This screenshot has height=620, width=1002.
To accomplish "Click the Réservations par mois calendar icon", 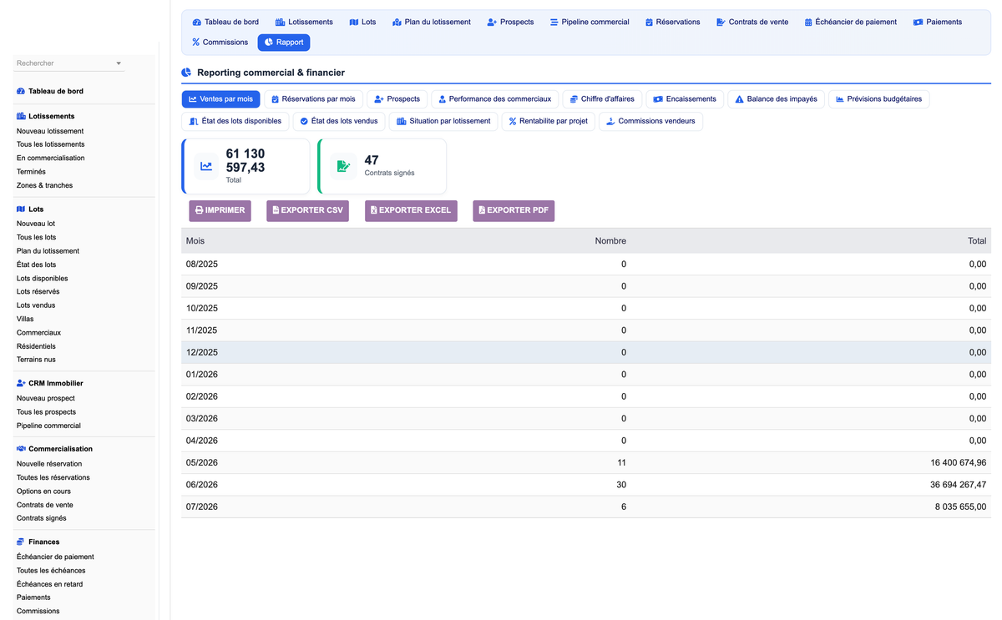I will pos(275,99).
